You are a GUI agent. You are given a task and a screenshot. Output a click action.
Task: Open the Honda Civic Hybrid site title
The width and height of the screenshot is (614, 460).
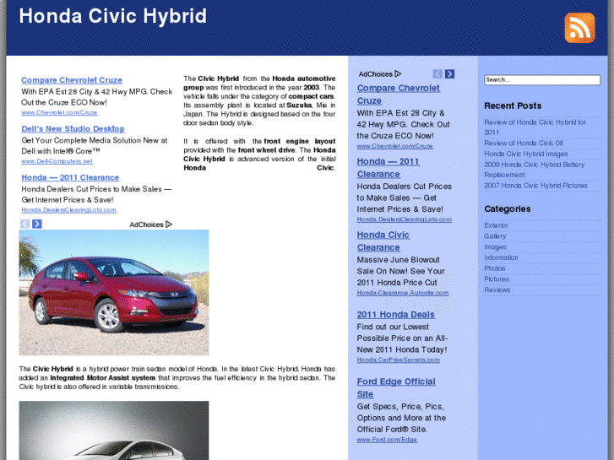click(113, 16)
